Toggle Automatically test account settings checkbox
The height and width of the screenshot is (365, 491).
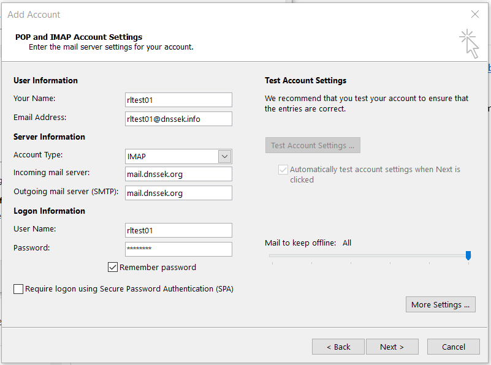pyautogui.click(x=283, y=170)
